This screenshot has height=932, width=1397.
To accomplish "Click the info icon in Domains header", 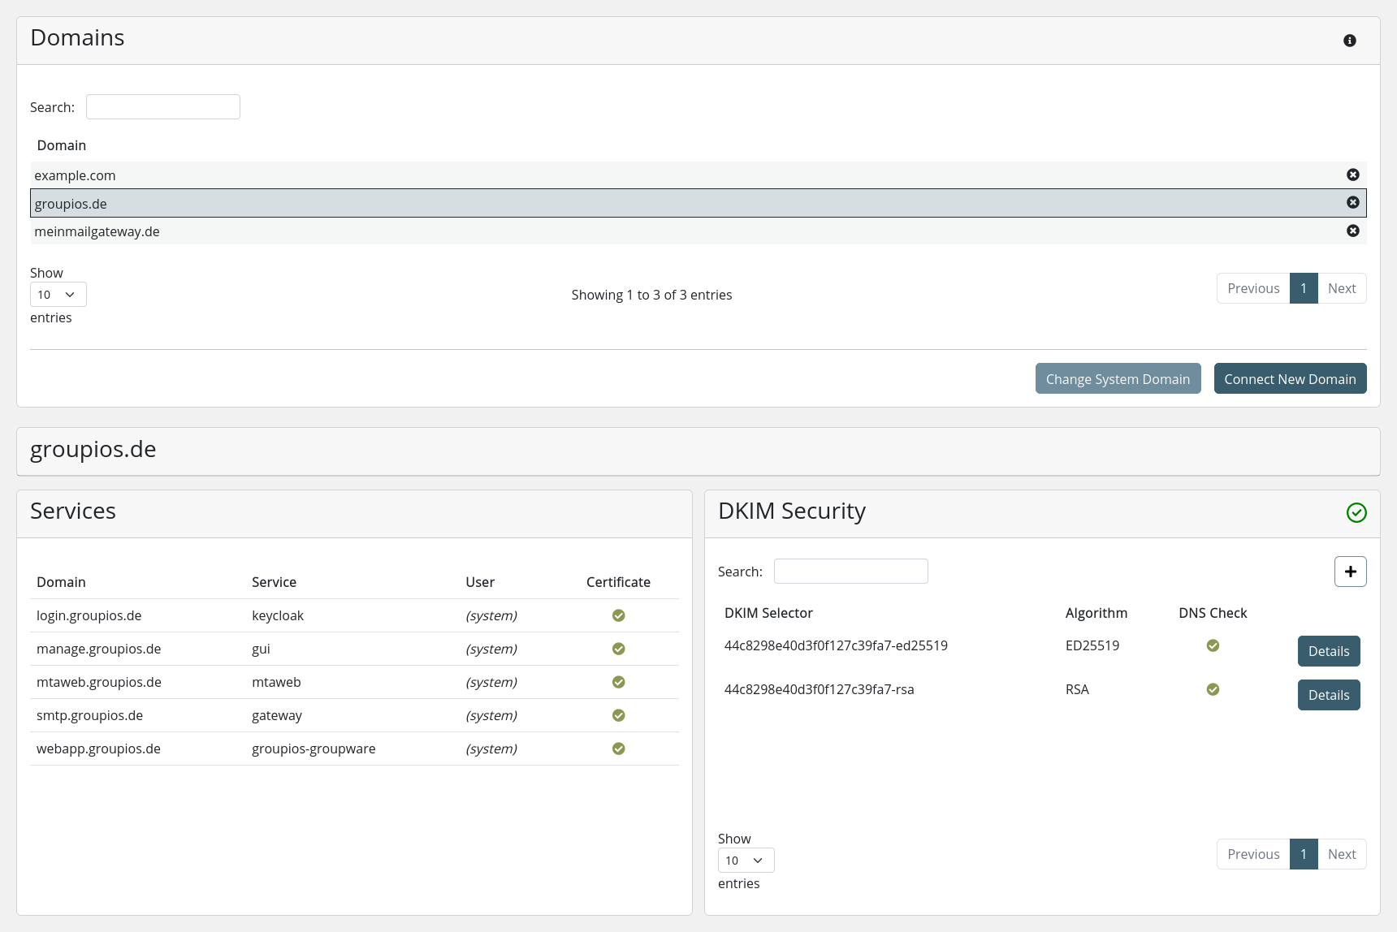I will [1349, 41].
